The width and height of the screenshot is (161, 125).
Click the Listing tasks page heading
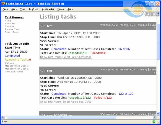(x=58, y=17)
